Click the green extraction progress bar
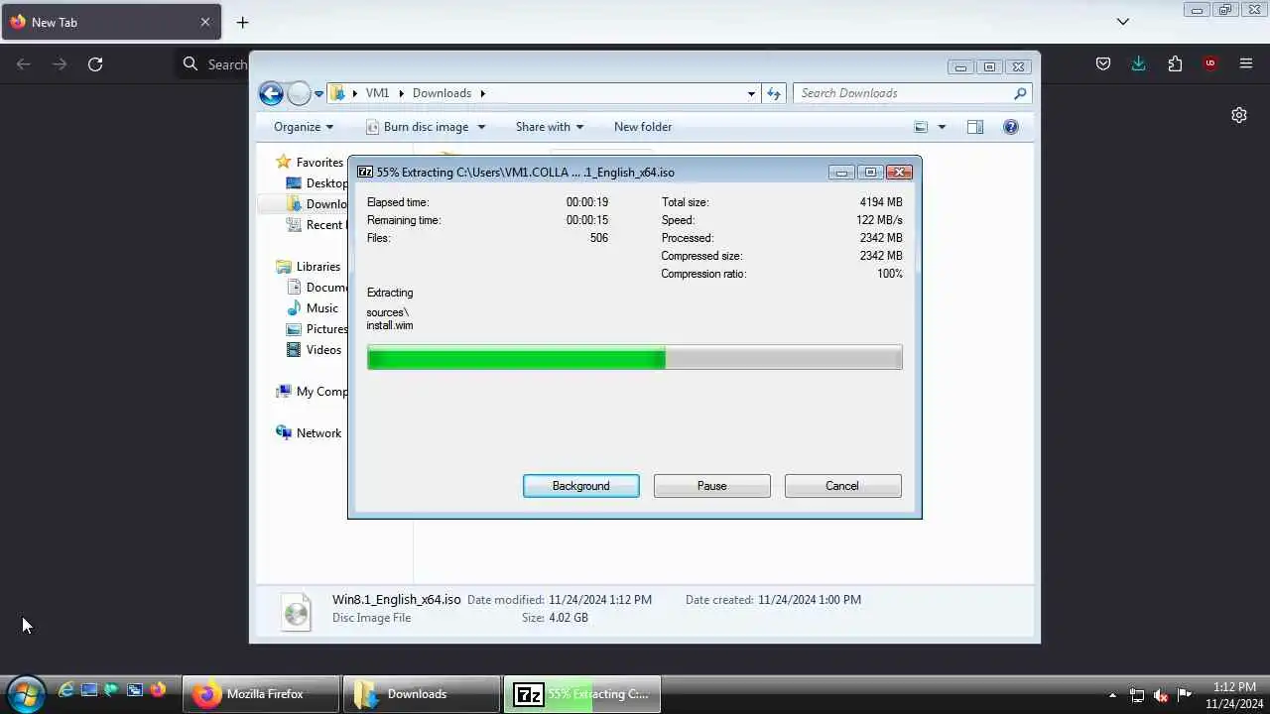The width and height of the screenshot is (1270, 714). click(x=635, y=357)
